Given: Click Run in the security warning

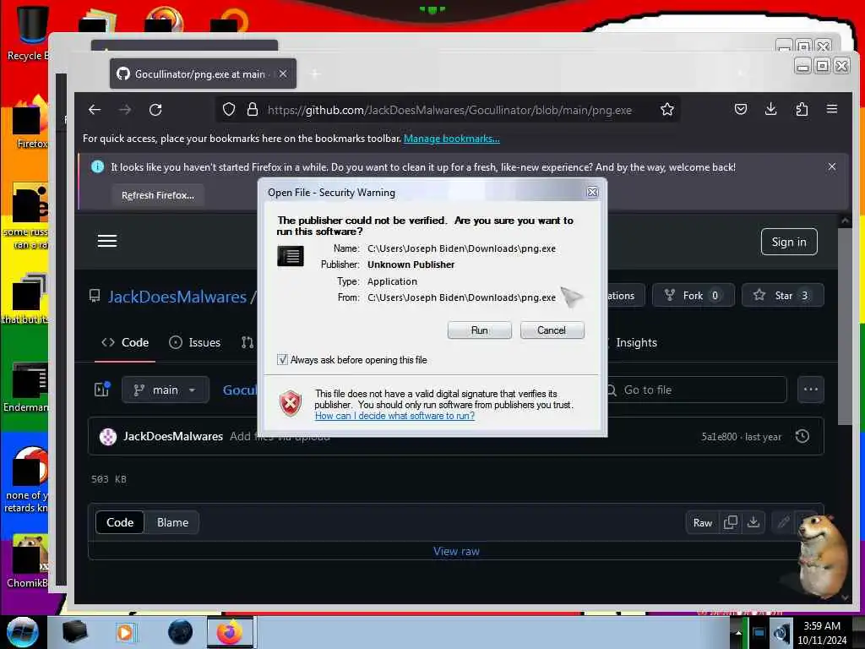Looking at the screenshot, I should (480, 330).
